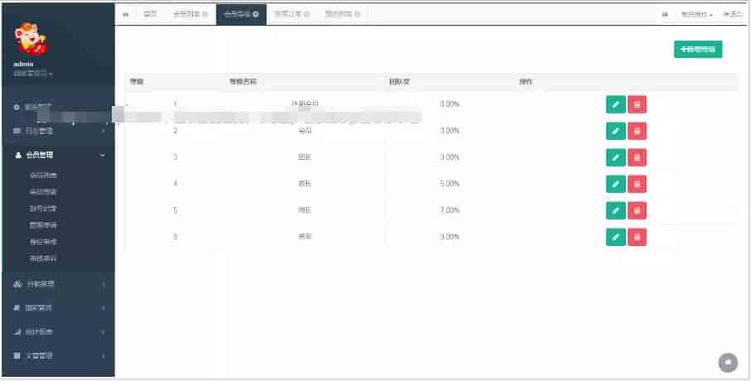Click level number 3 in the table
Image resolution: width=751 pixels, height=381 pixels.
[176, 157]
